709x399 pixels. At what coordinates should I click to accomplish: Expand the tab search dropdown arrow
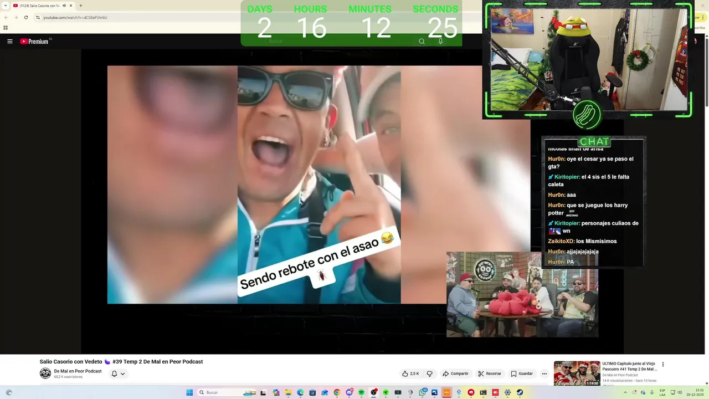point(6,6)
